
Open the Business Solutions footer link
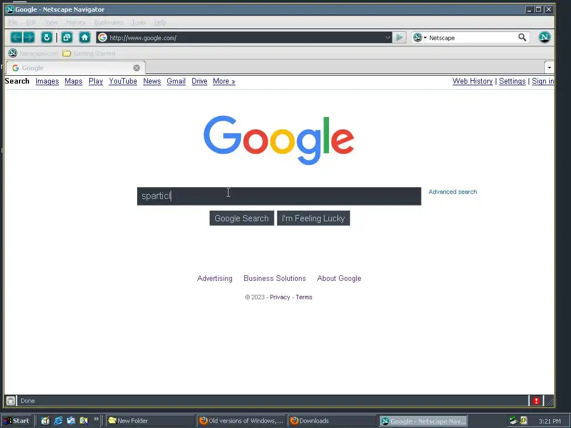tap(274, 279)
